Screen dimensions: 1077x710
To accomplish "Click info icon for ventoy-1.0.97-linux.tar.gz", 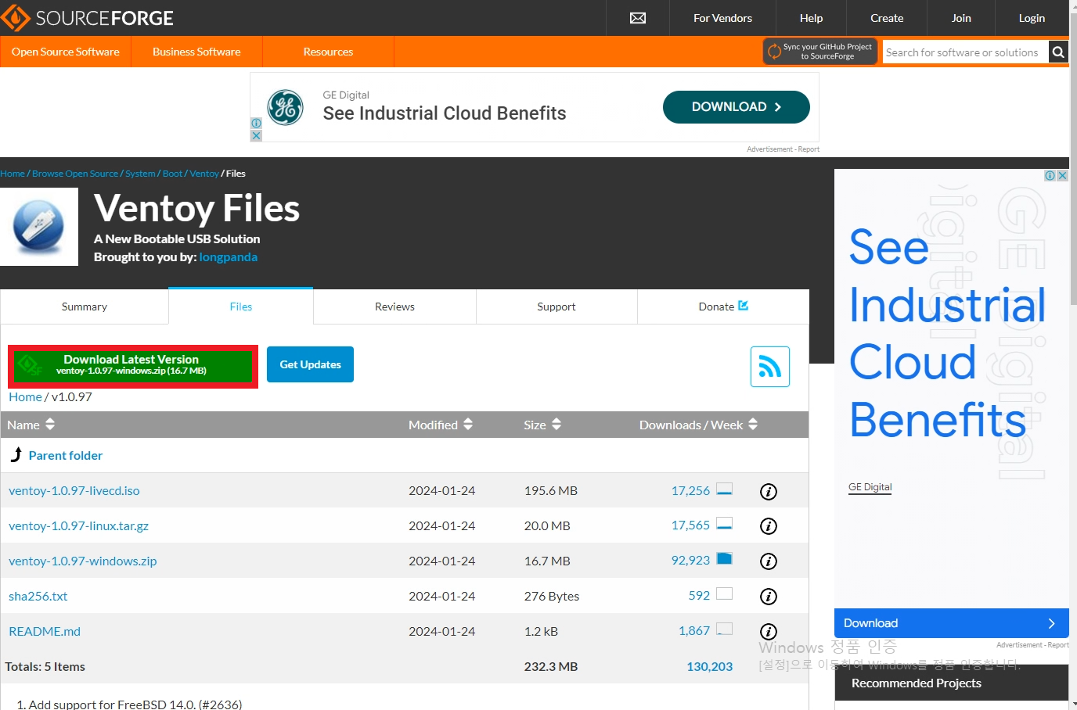I will pyautogui.click(x=769, y=526).
